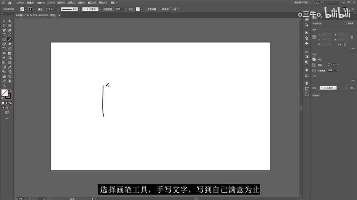Open the 文件(F) menu
This screenshot has width=357, height=200.
click(20, 2)
